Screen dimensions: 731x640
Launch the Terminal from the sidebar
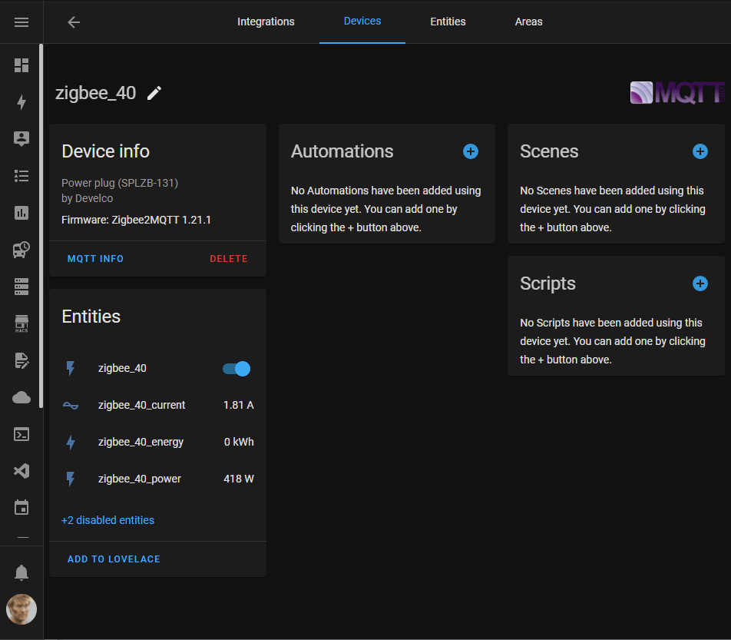(x=21, y=434)
